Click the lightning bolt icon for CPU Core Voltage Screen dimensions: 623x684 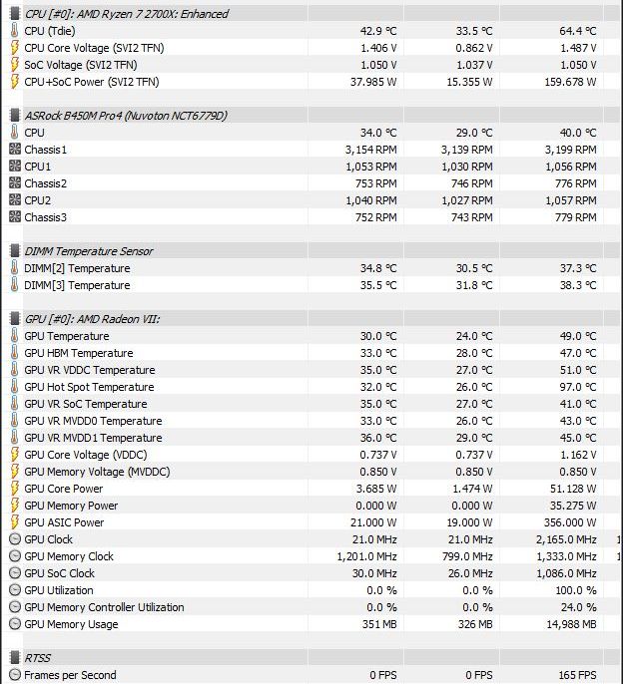point(14,48)
